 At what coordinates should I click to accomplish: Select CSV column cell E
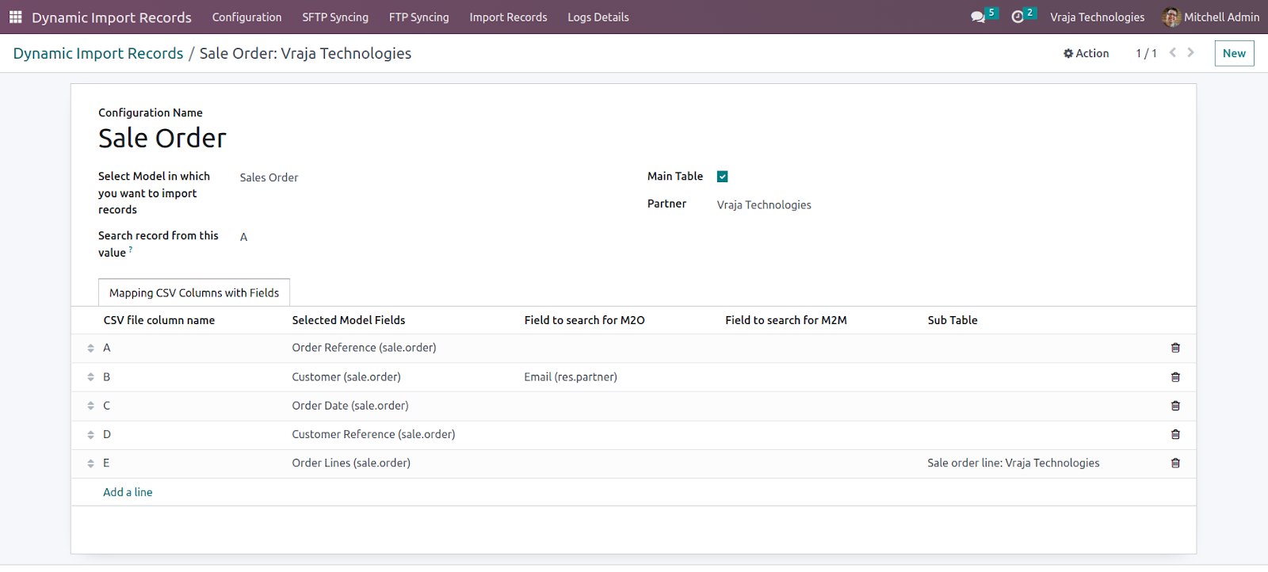coord(106,463)
